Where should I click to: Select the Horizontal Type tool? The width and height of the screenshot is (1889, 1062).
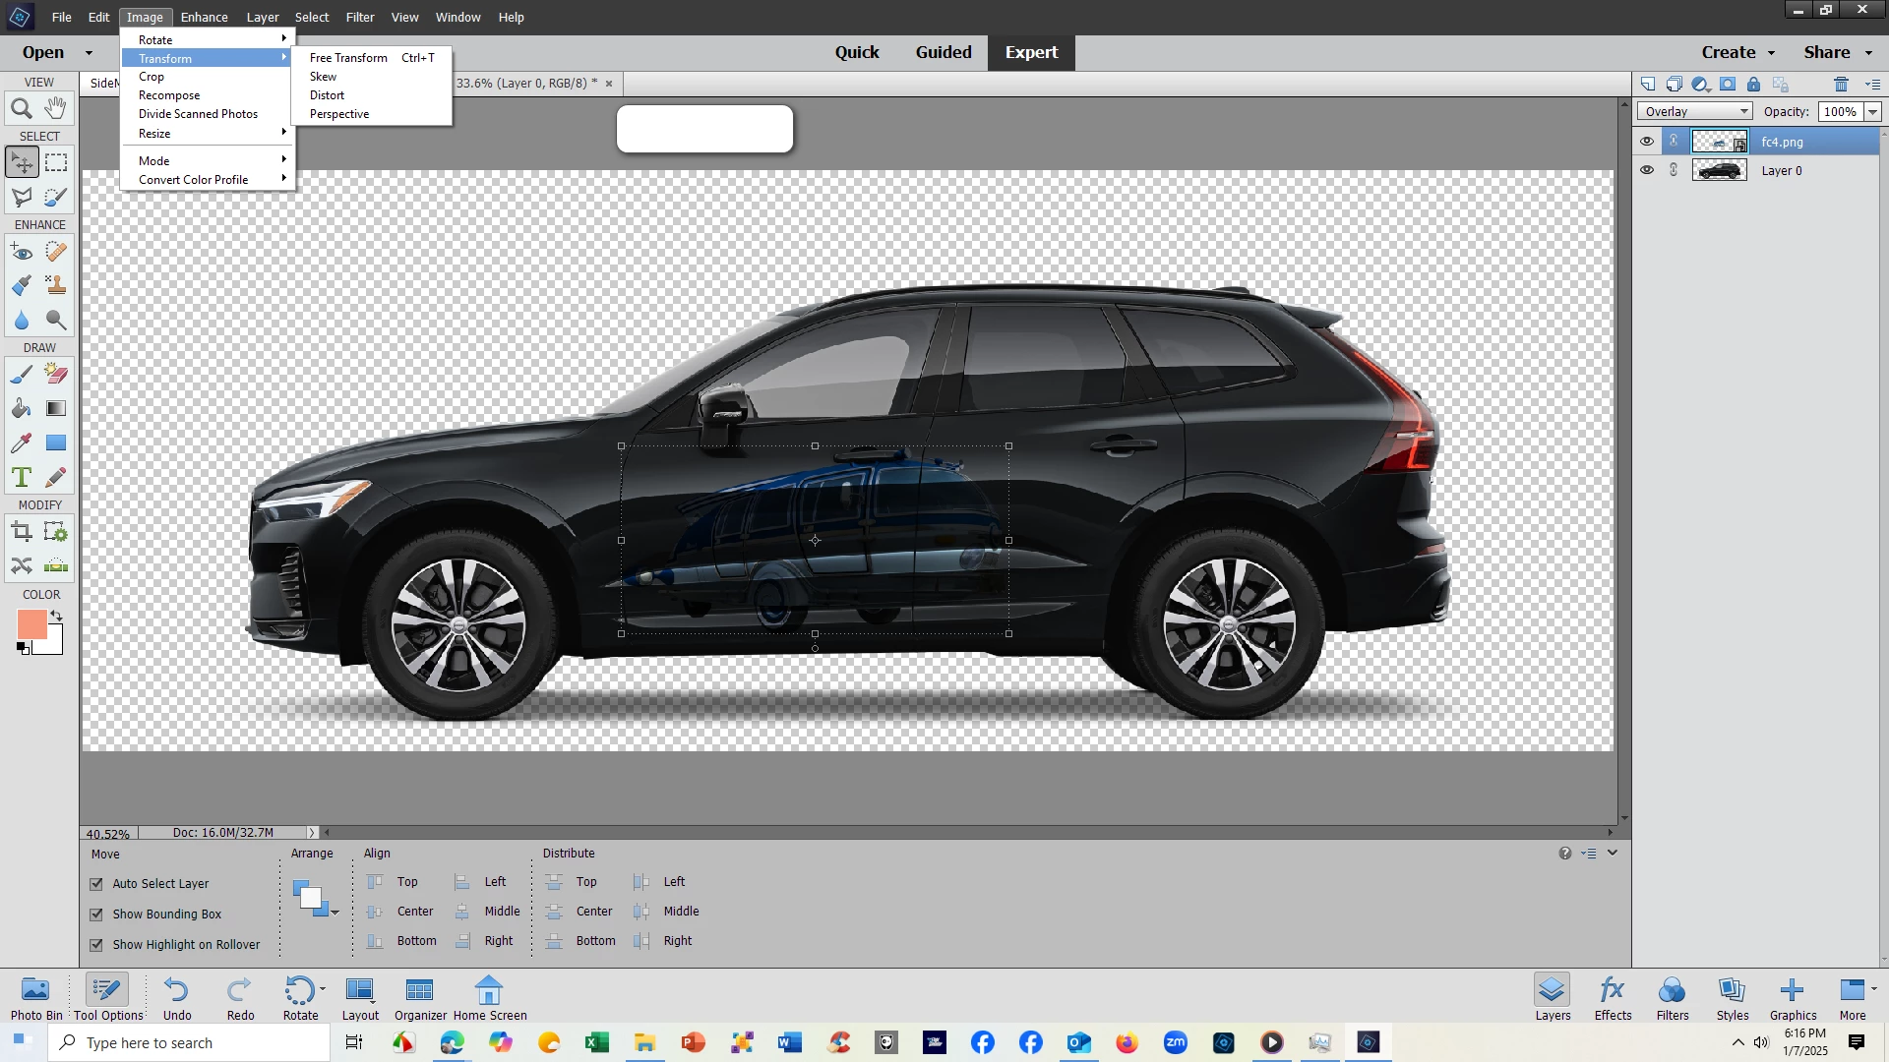(x=22, y=478)
